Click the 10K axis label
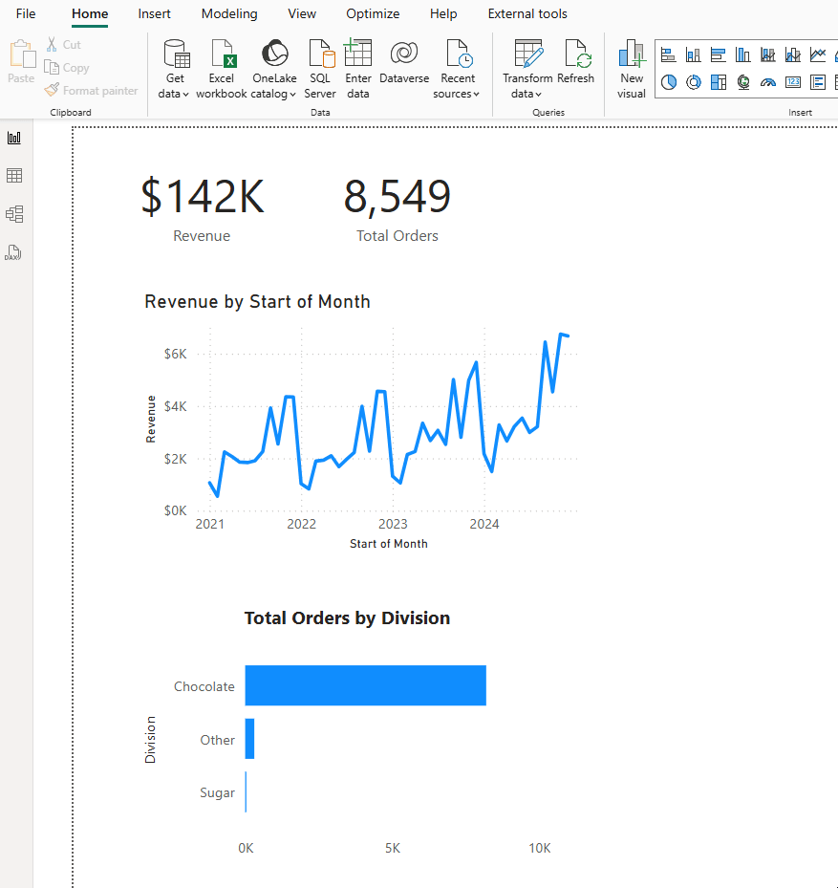 pos(539,848)
